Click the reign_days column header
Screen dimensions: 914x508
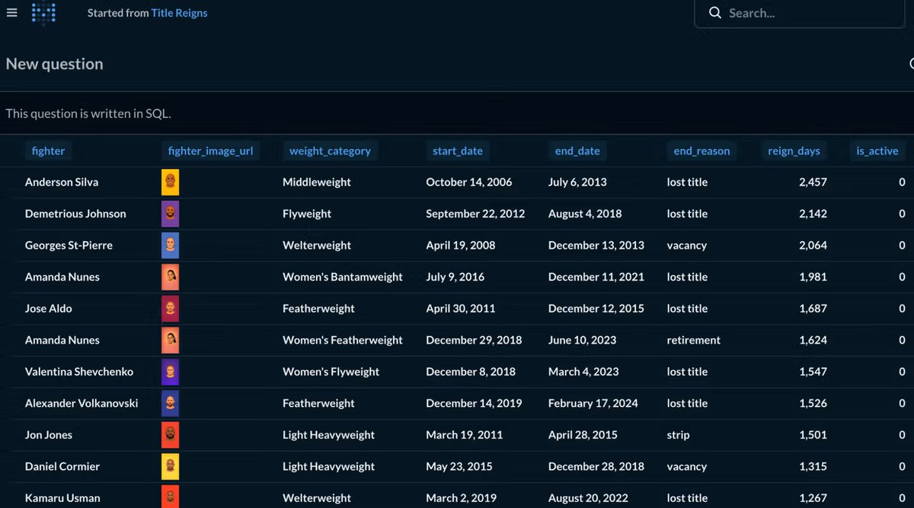coord(794,151)
